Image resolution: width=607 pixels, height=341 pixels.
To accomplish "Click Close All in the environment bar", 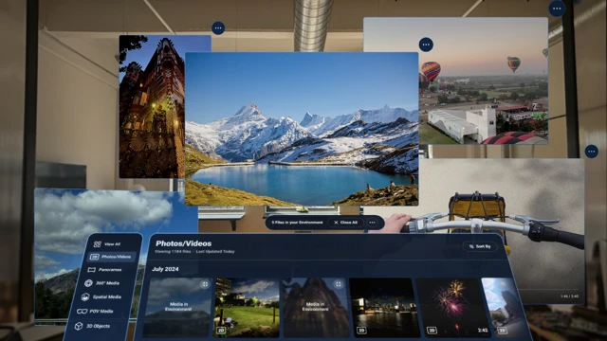I will [345, 223].
